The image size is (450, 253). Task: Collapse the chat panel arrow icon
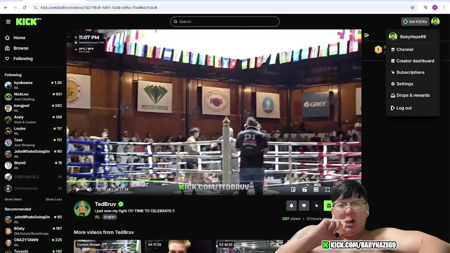coord(366,35)
